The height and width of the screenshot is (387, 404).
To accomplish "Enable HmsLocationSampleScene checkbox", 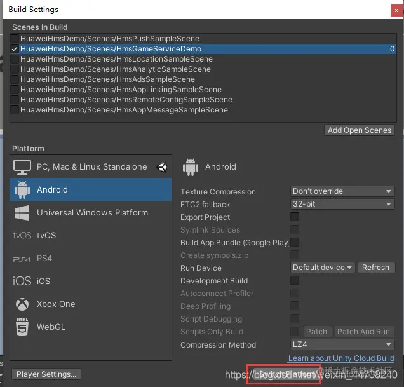I will [15, 59].
